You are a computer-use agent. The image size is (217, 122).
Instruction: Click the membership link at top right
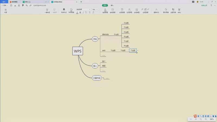(204, 5)
